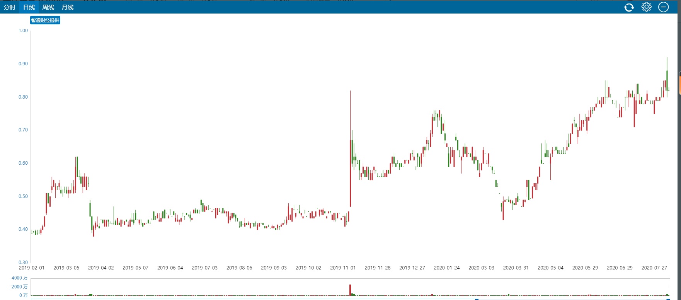Viewport: 681px width, 300px height.
Task: Select the 2019-09-03 date label
Action: pyautogui.click(x=274, y=268)
